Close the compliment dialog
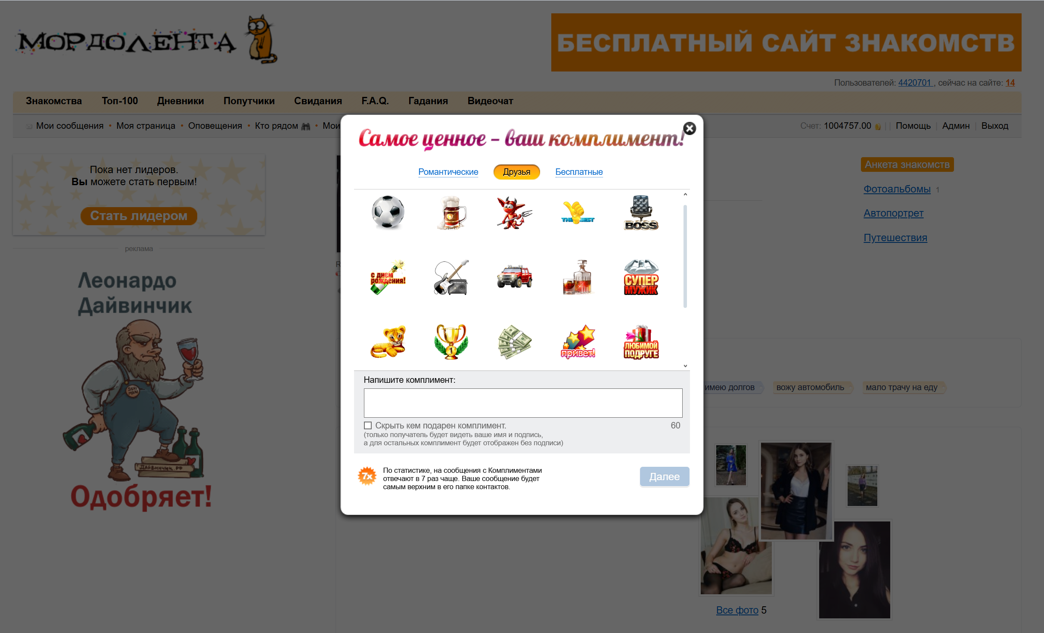The width and height of the screenshot is (1044, 633). 689,128
